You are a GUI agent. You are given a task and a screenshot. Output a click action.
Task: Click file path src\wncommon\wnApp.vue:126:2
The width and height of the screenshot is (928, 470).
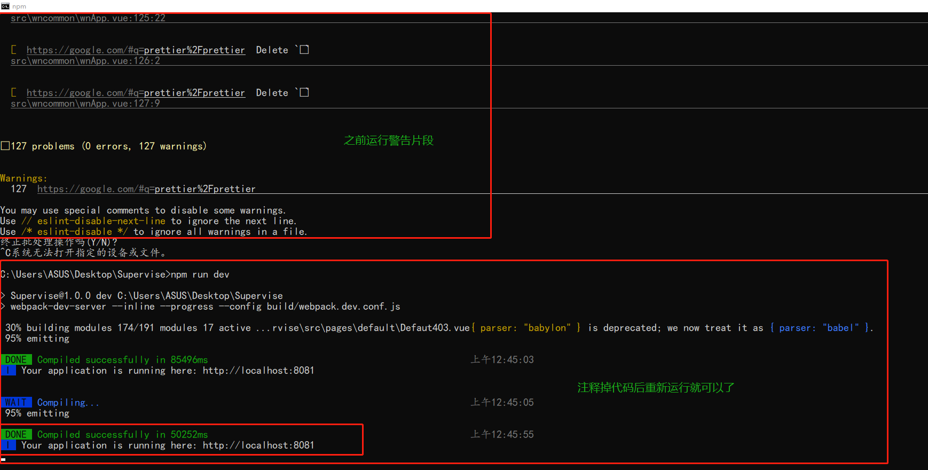pyautogui.click(x=85, y=61)
